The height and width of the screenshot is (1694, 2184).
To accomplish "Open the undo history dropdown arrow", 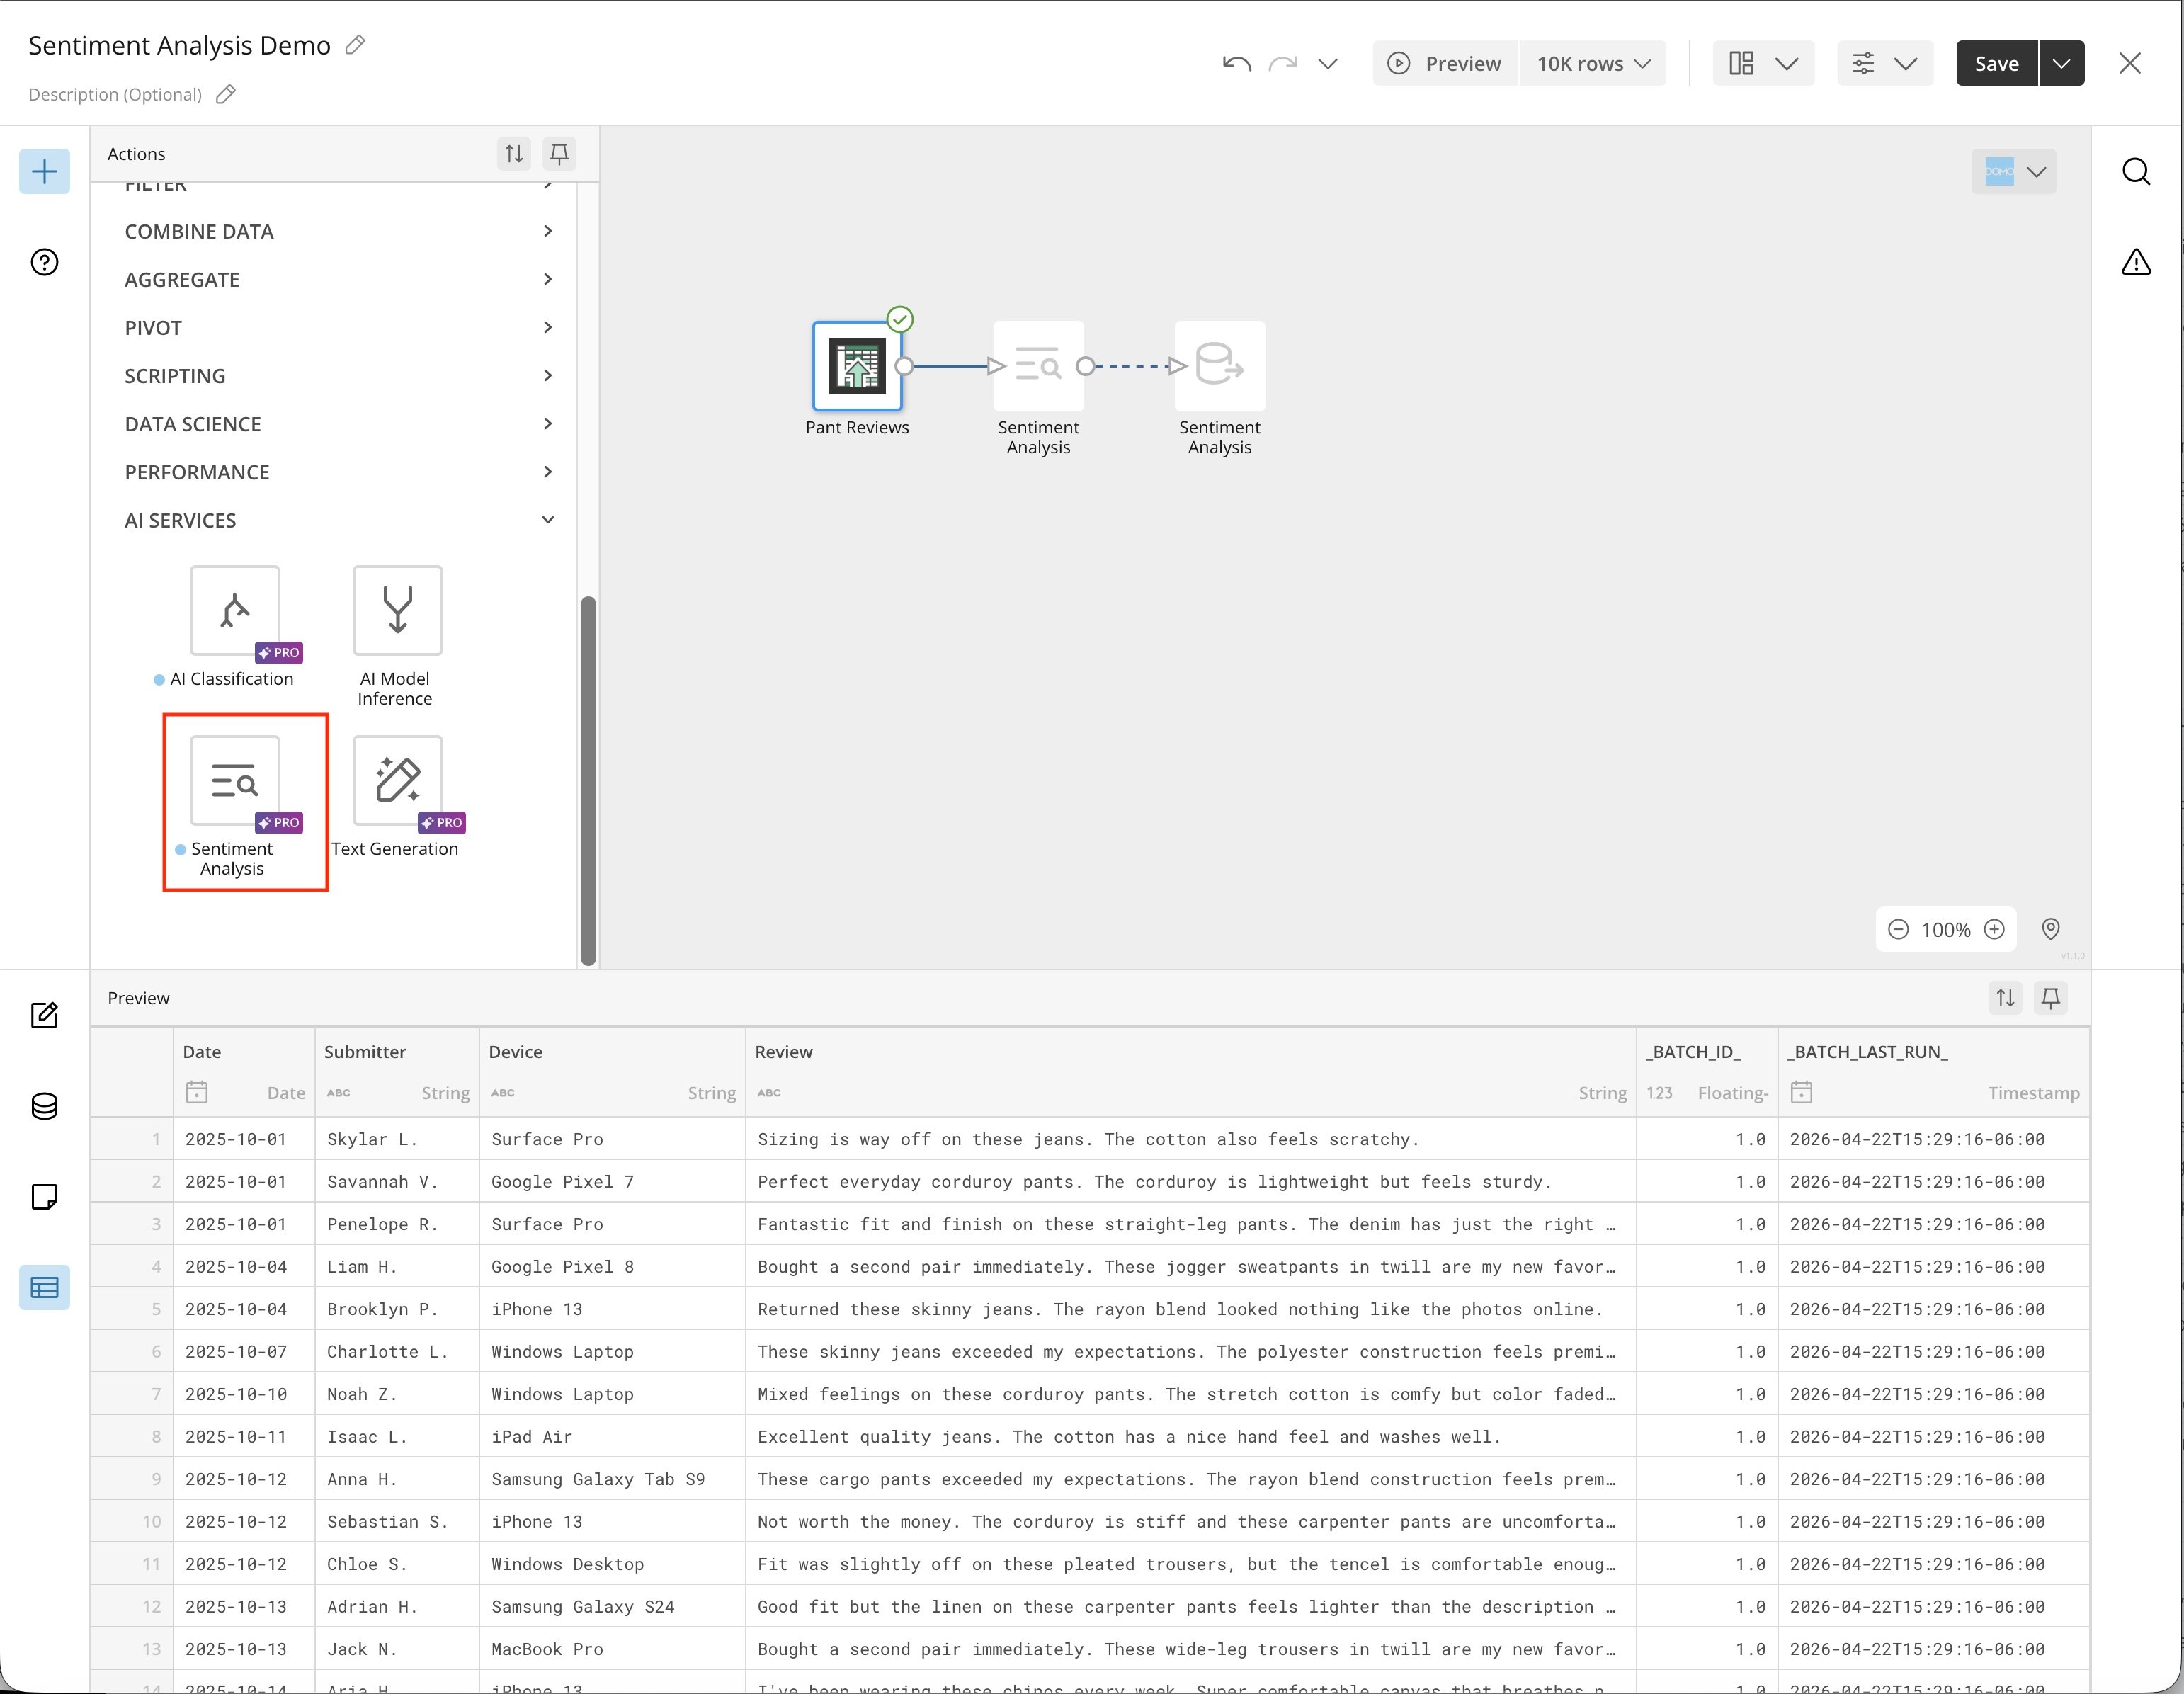I will pyautogui.click(x=1328, y=64).
